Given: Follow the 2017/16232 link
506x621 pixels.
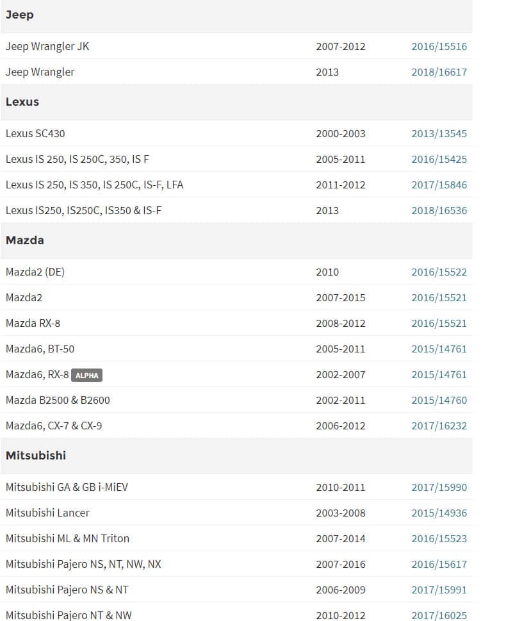Looking at the screenshot, I should point(439,426).
